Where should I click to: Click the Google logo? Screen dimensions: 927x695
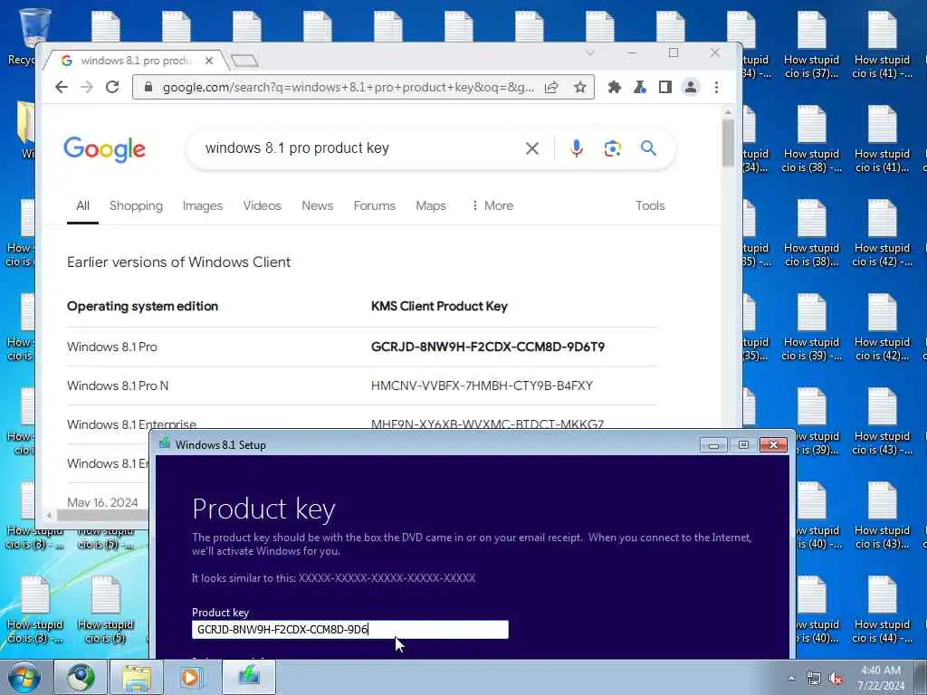pos(105,149)
